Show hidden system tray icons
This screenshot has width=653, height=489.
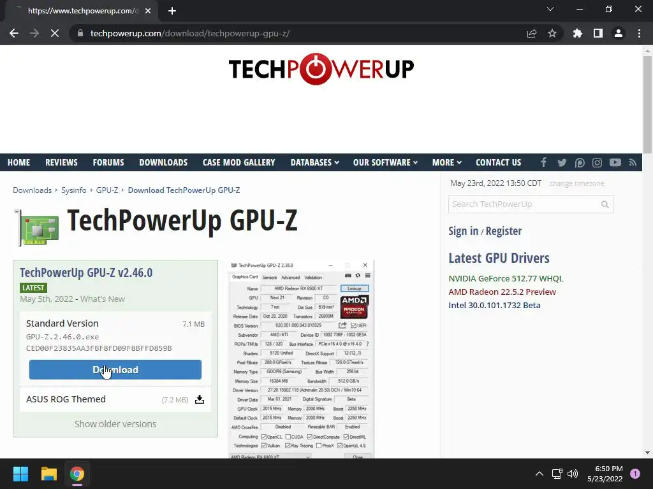pos(539,474)
